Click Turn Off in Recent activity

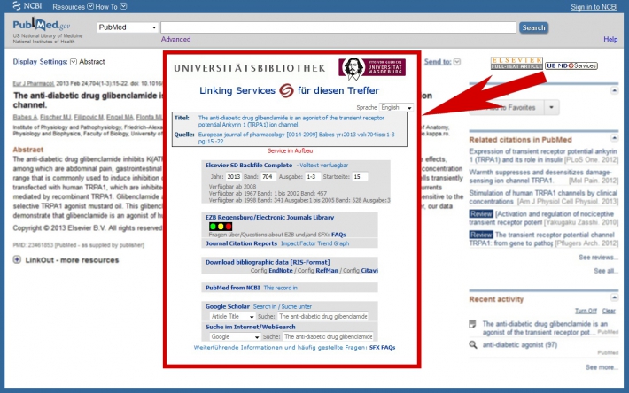[586, 311]
